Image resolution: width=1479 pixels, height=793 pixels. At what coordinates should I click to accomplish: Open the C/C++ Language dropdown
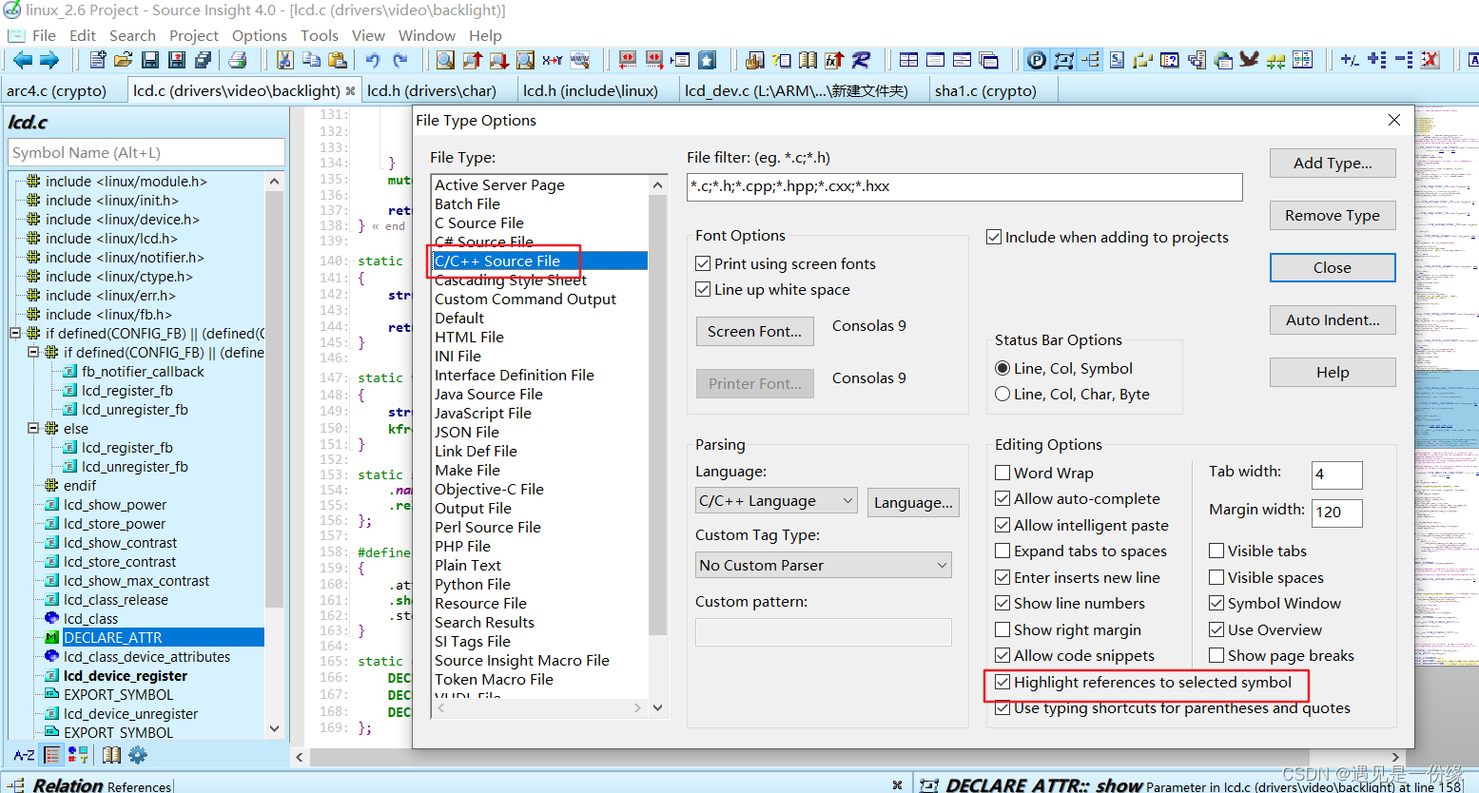click(x=849, y=500)
